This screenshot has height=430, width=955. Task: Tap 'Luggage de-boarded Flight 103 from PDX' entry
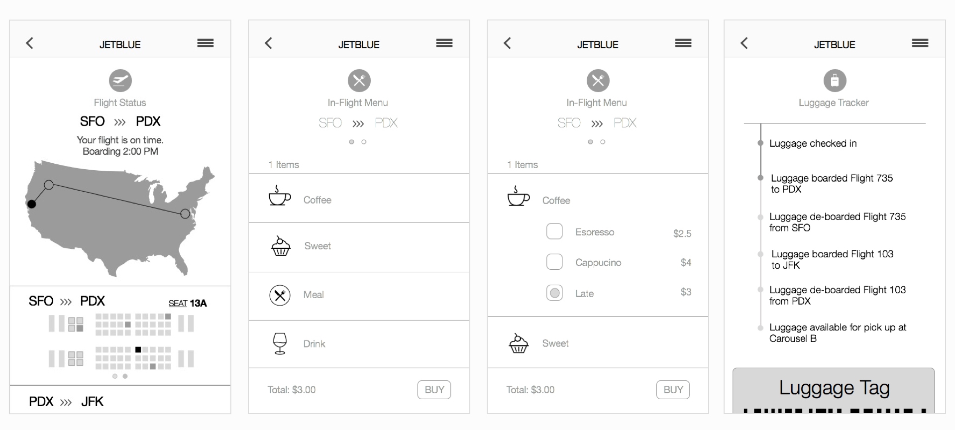[x=838, y=295]
